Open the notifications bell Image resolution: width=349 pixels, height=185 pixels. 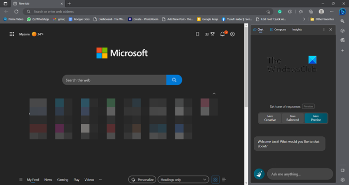(223, 34)
